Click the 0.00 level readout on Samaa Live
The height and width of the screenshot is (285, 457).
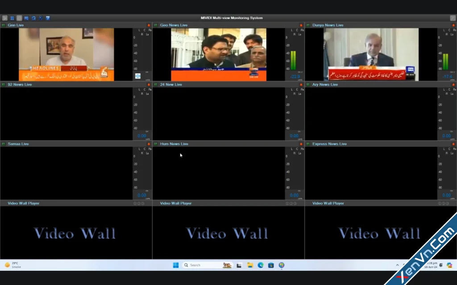pyautogui.click(x=142, y=195)
